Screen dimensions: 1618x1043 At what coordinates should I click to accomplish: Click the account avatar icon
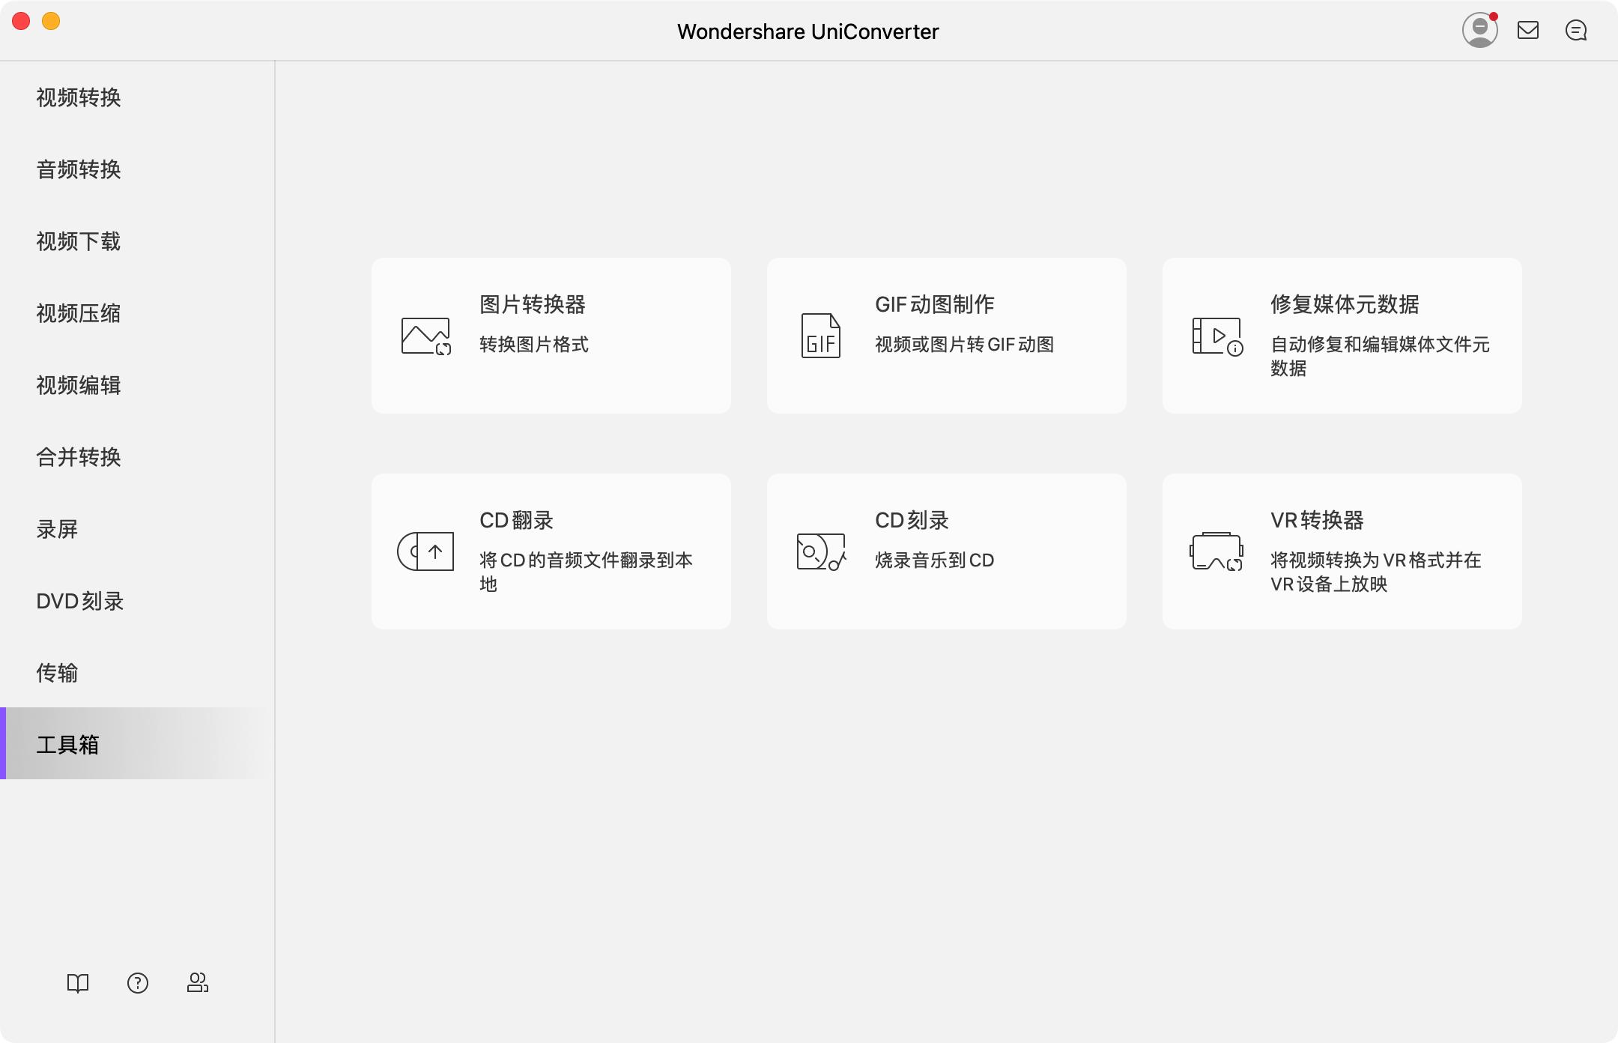(x=1479, y=30)
